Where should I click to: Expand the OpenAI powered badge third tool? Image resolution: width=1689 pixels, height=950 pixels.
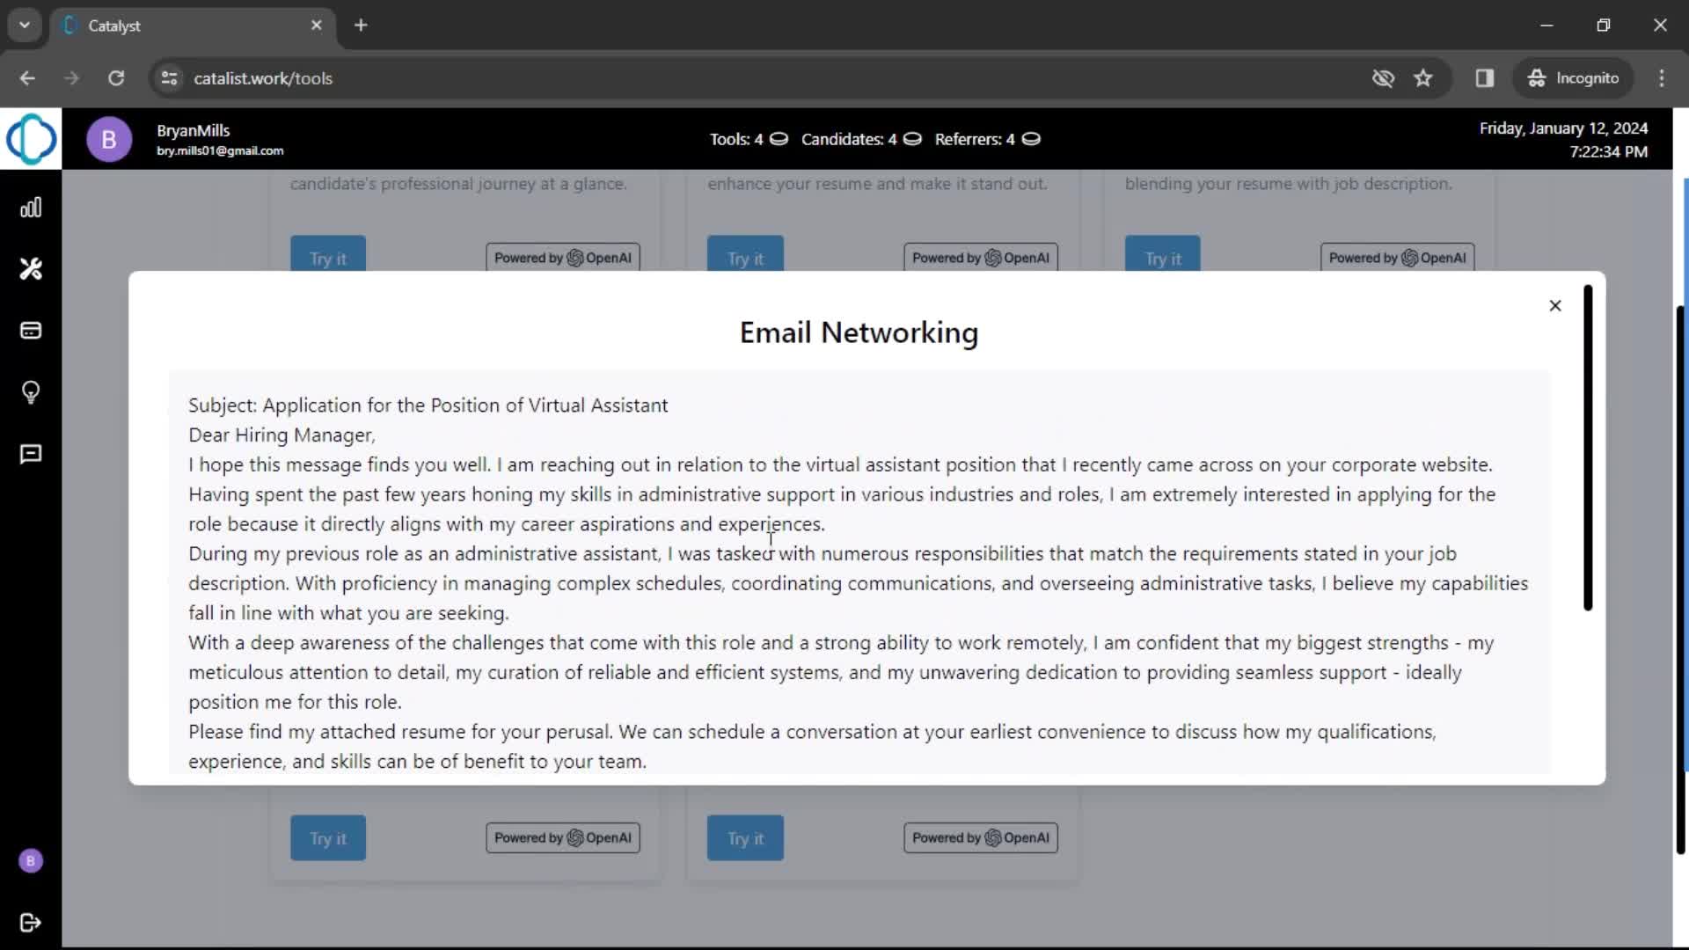1397,258
